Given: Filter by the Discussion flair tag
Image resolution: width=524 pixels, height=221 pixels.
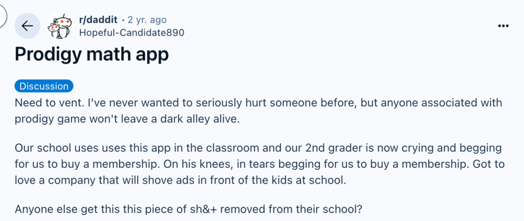Looking at the screenshot, I should point(44,86).
